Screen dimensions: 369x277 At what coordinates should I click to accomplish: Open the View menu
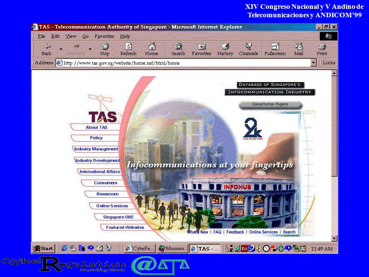(71, 36)
